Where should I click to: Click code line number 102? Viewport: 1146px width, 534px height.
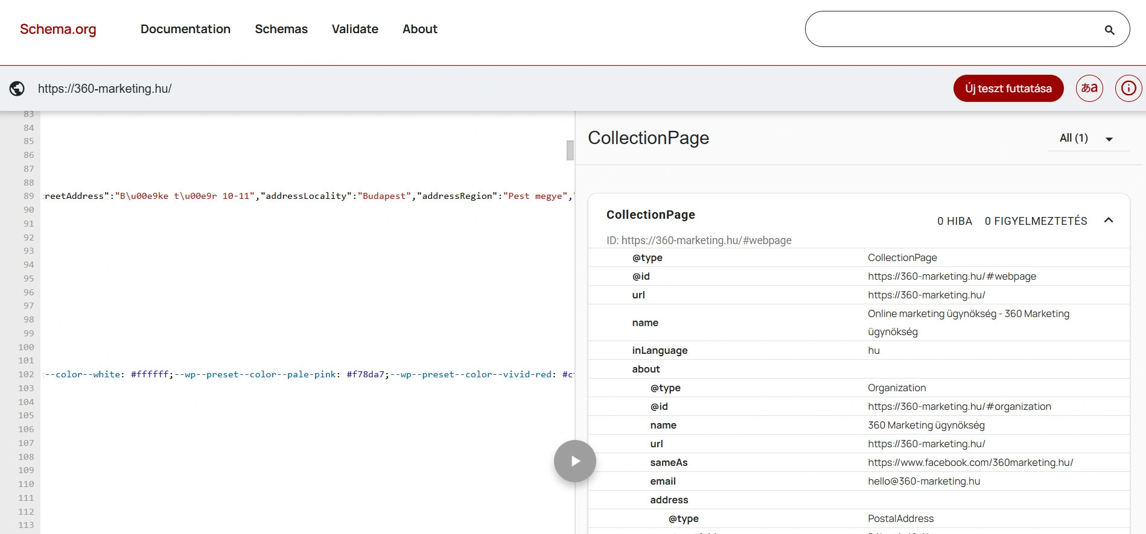26,374
